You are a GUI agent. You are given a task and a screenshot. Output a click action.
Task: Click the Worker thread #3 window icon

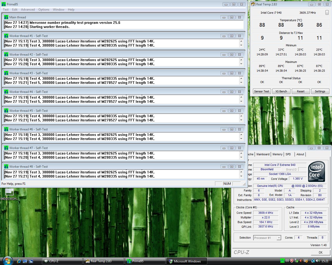(x=6, y=73)
